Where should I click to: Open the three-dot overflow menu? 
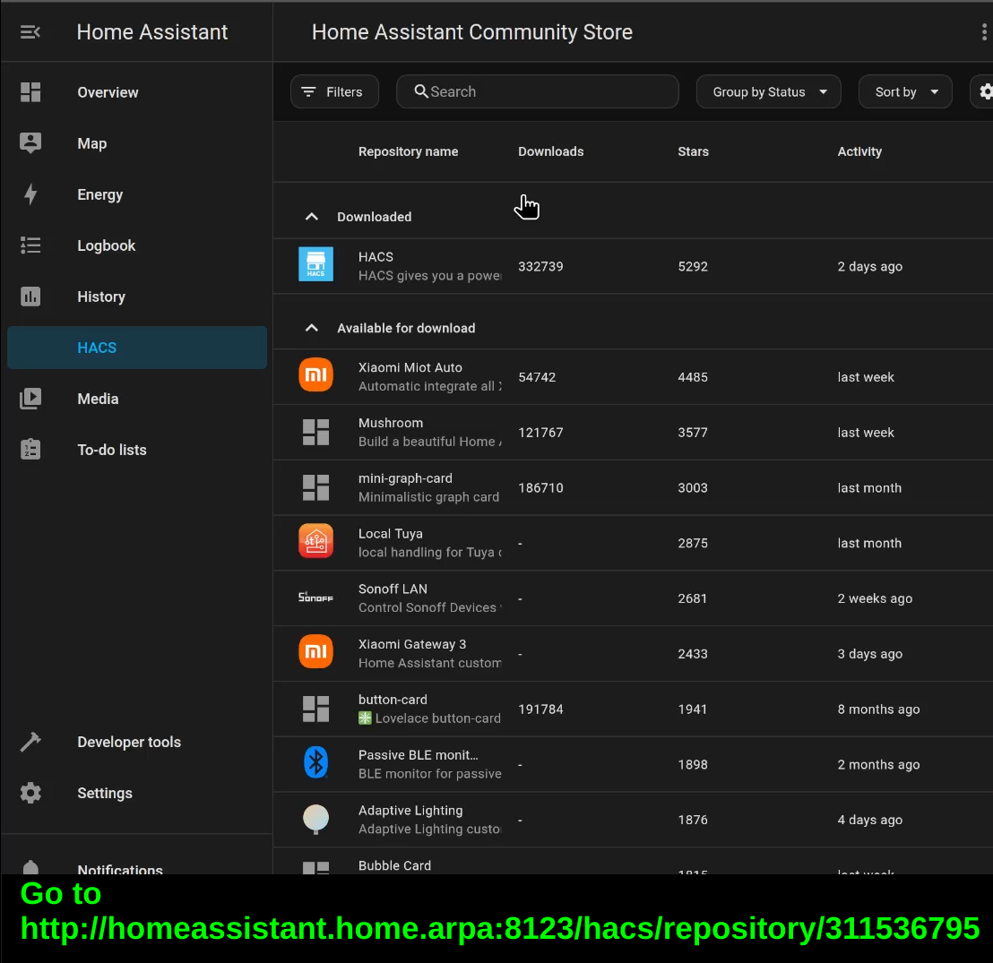point(983,31)
